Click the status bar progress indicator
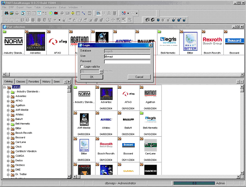The image size is (246, 187). tap(194, 183)
